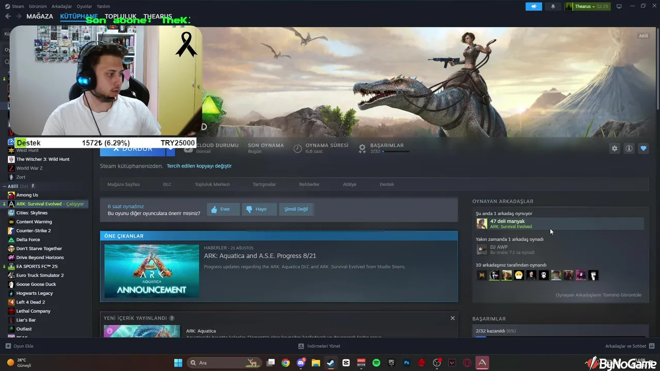Open the Görünüm menu

(x=38, y=6)
